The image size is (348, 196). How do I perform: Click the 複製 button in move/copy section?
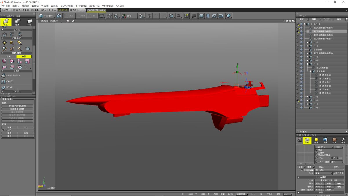point(24,56)
